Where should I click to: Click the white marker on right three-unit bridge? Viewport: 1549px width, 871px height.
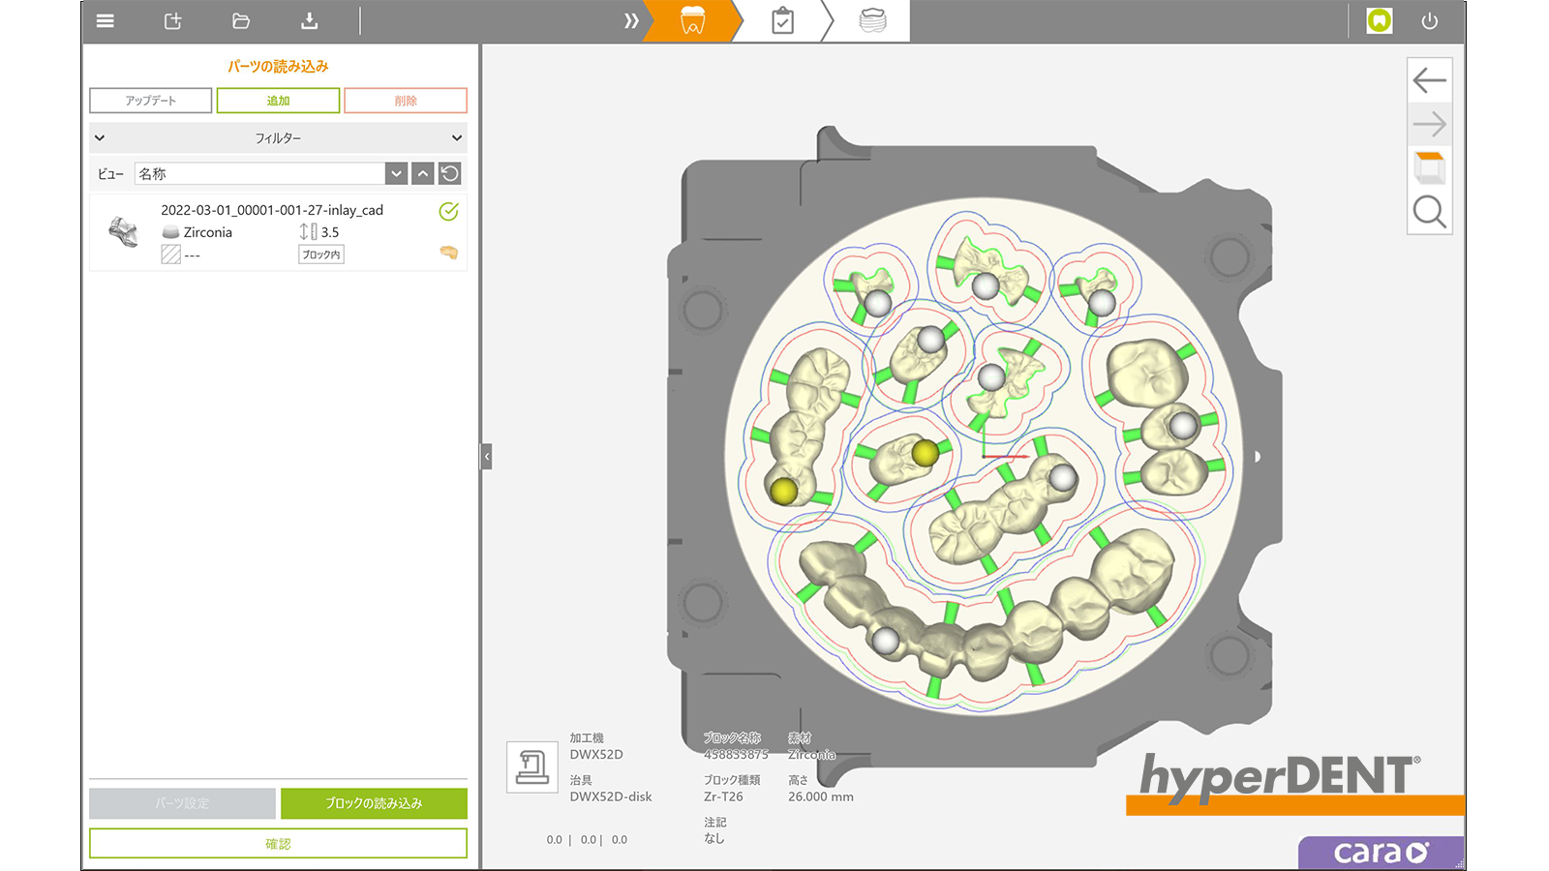[1183, 425]
